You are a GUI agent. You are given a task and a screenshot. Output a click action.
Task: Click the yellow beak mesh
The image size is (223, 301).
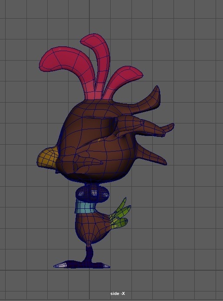(47, 156)
